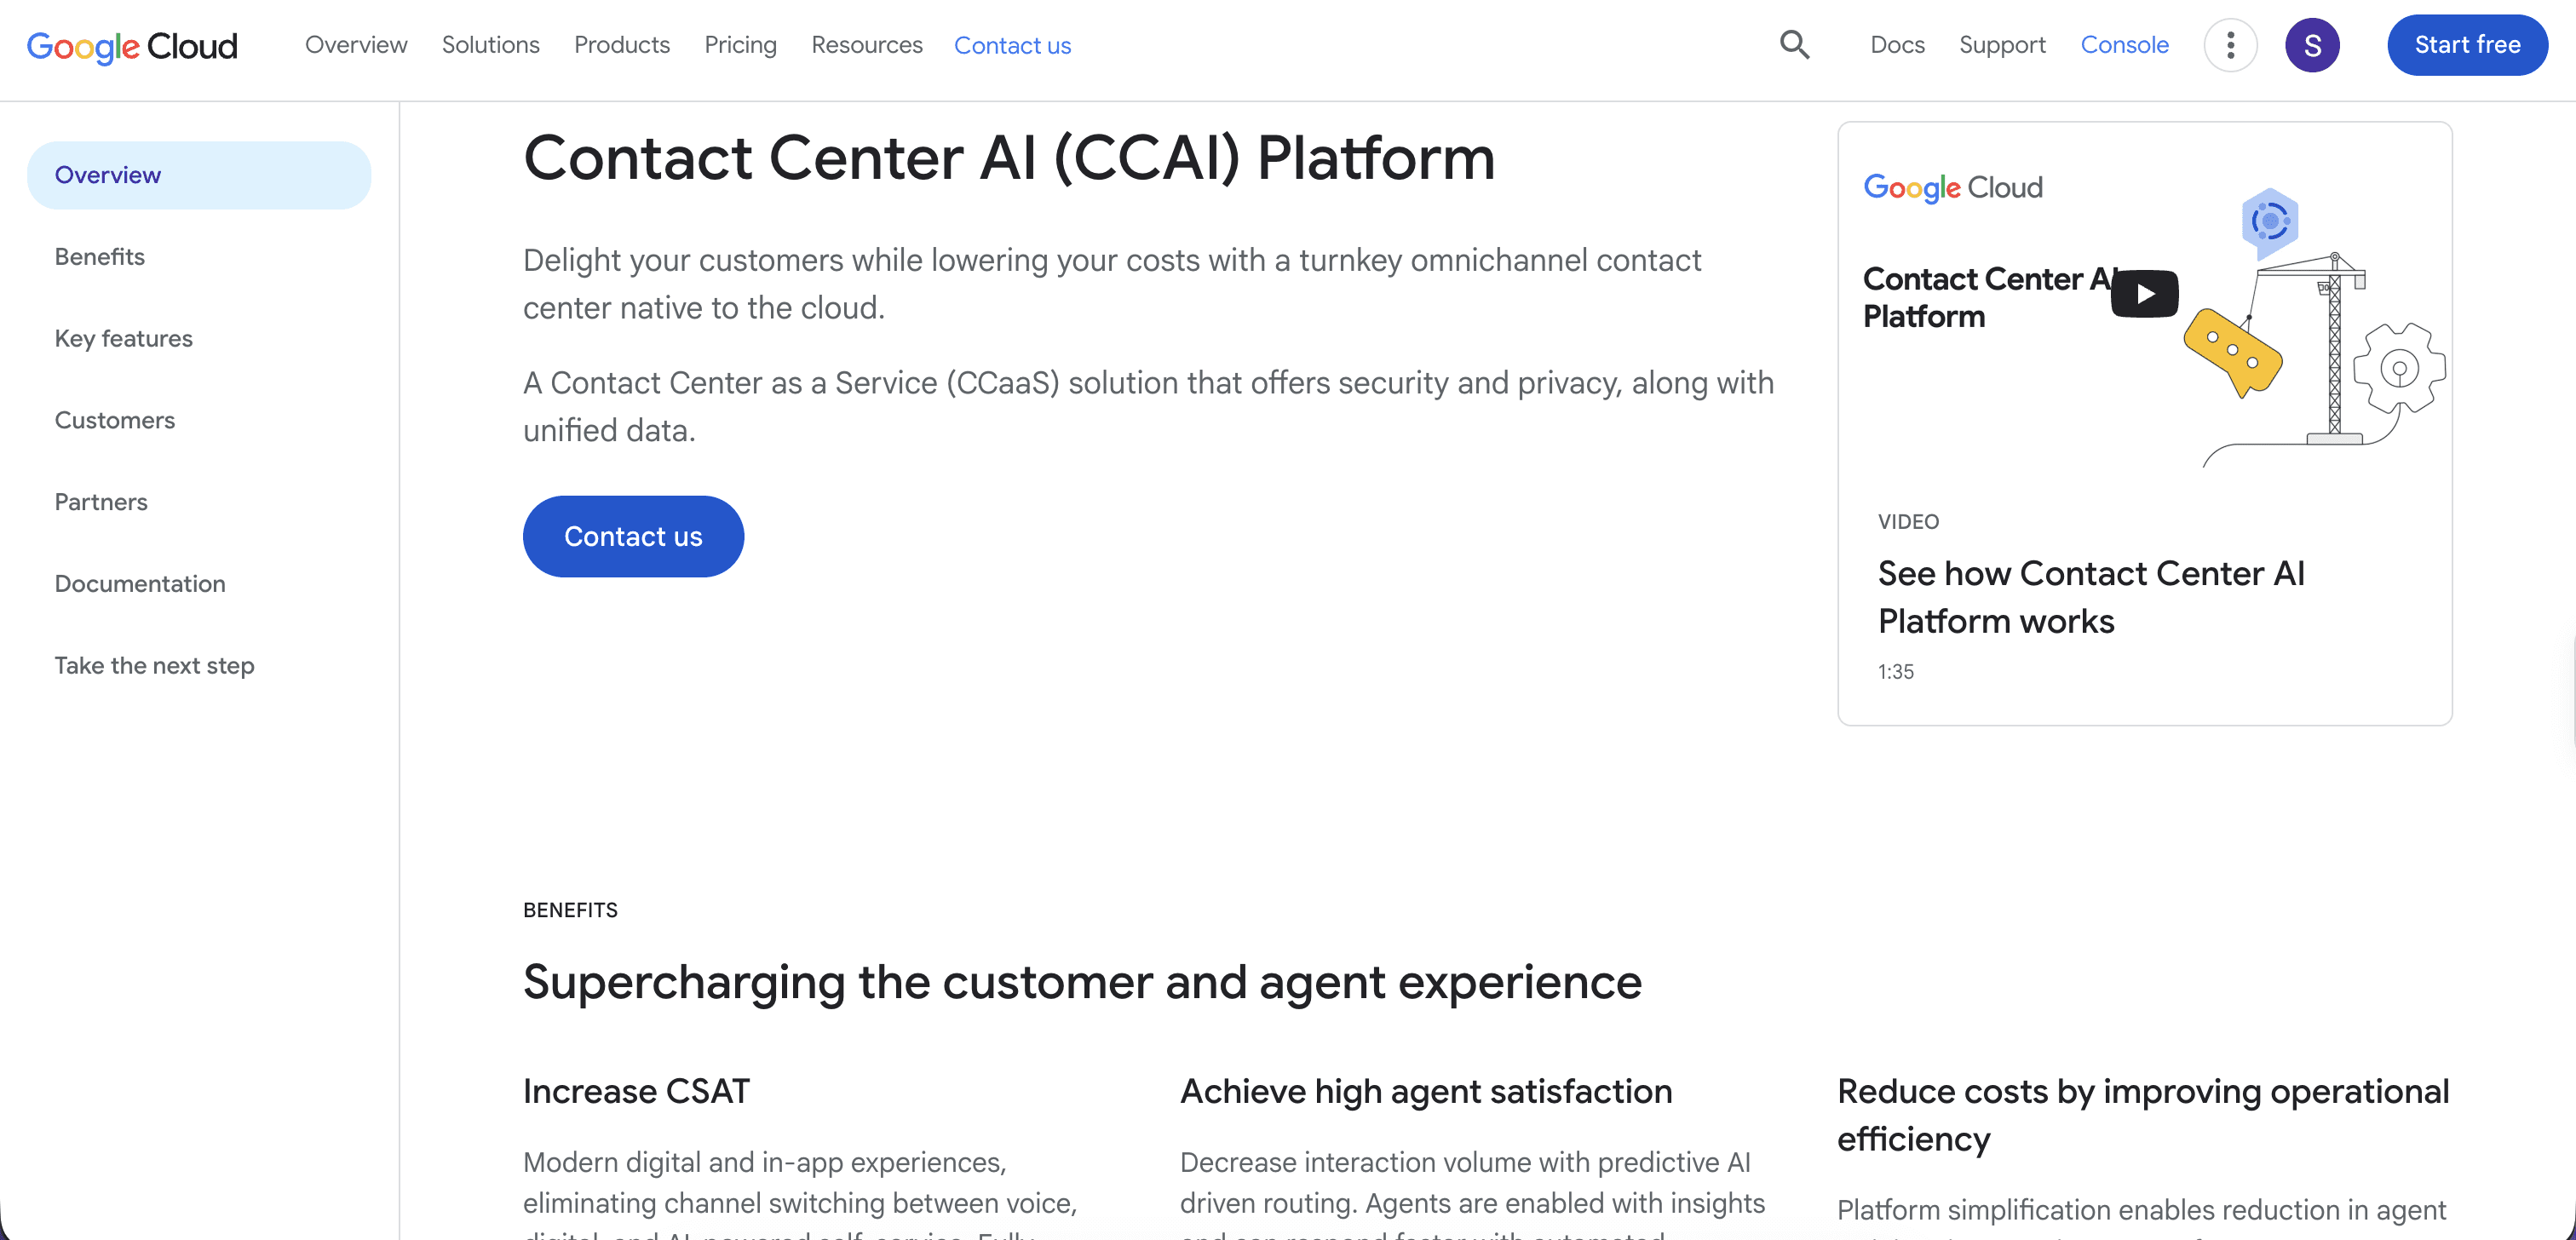This screenshot has width=2576, height=1240.
Task: Jump to Customers section in sidebar
Action: point(114,420)
